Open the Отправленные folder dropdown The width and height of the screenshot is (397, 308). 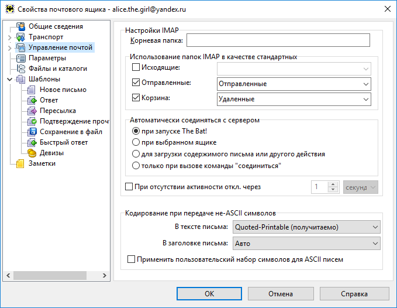(366, 84)
